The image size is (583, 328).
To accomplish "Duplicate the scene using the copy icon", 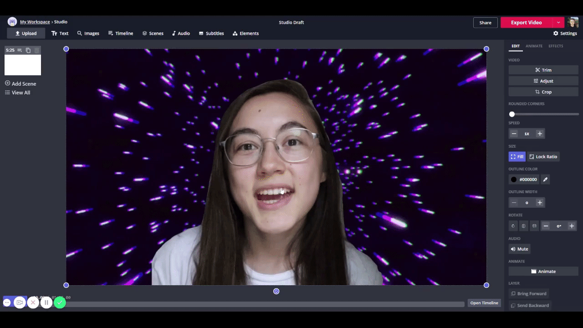I will (x=28, y=50).
